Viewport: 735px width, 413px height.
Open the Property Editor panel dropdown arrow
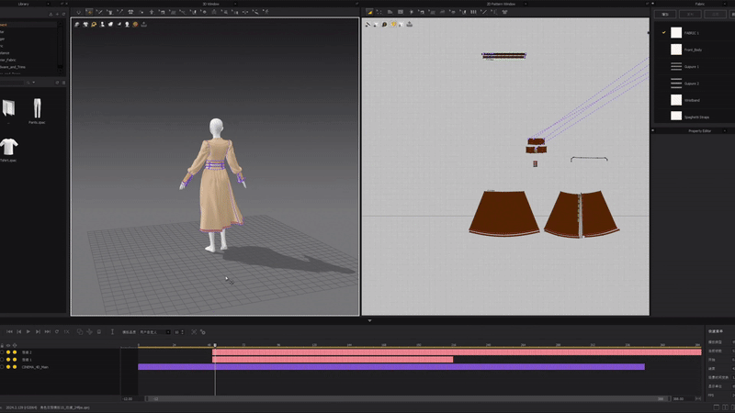tap(724, 131)
